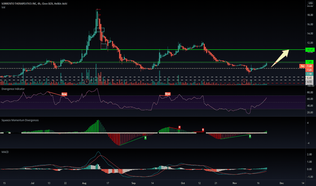The height and width of the screenshot is (186, 316).
Task: Click the Nov label on time axis
Action: pos(235,183)
